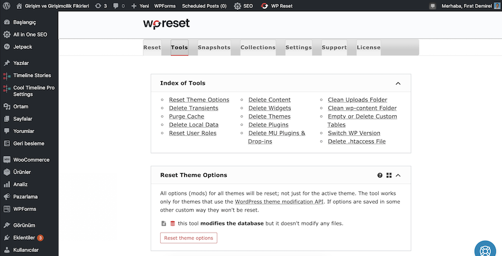Image resolution: width=502 pixels, height=256 pixels.
Task: Open the updates icon showing 3
Action: pos(101,6)
